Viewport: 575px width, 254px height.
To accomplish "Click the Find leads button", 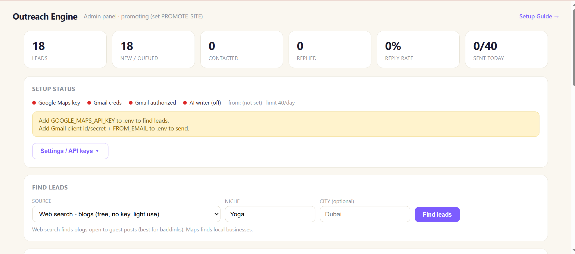I will (x=437, y=215).
